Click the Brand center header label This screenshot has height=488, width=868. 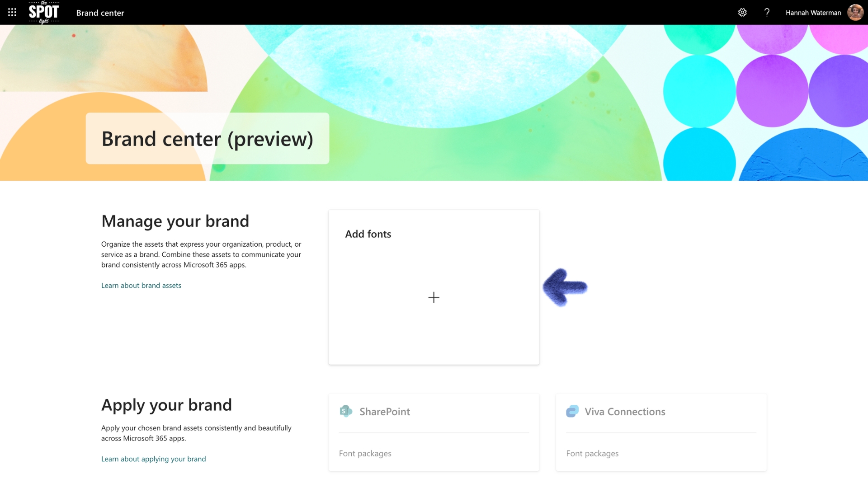[100, 13]
